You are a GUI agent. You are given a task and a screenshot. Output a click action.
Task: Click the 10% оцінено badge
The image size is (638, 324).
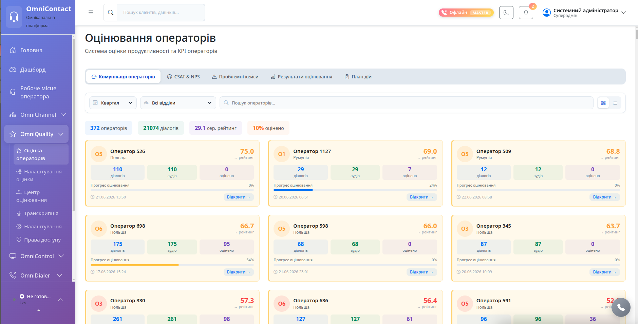pos(268,128)
